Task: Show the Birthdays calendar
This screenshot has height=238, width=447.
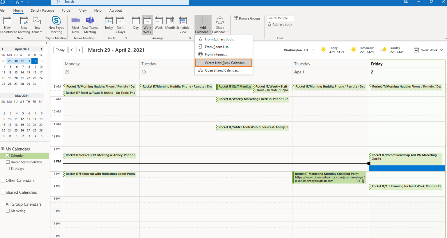Action: pos(8,168)
